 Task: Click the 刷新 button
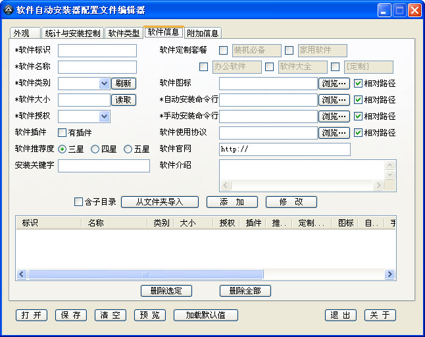[124, 84]
